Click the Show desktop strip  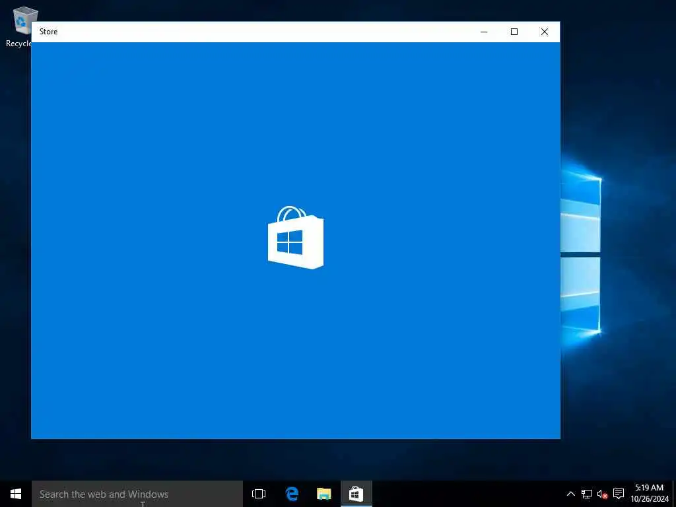pyautogui.click(x=674, y=494)
